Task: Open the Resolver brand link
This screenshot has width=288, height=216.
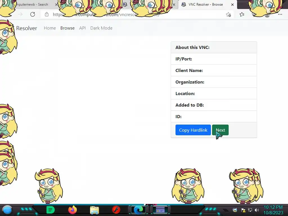Action: pyautogui.click(x=26, y=28)
